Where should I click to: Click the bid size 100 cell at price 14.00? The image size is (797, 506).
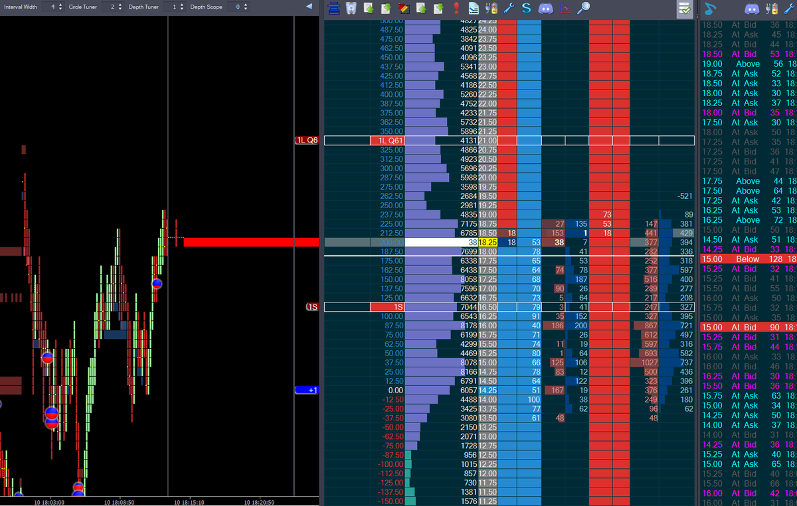[529, 400]
